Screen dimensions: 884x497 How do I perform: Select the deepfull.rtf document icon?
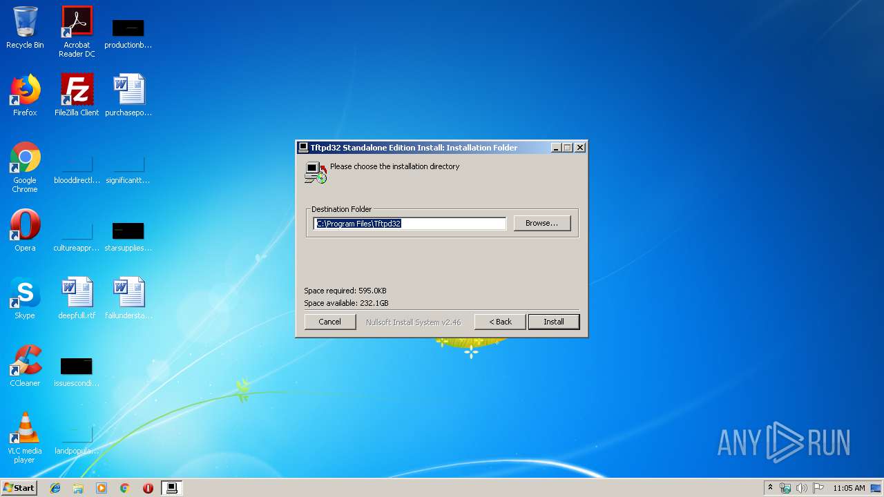point(77,298)
